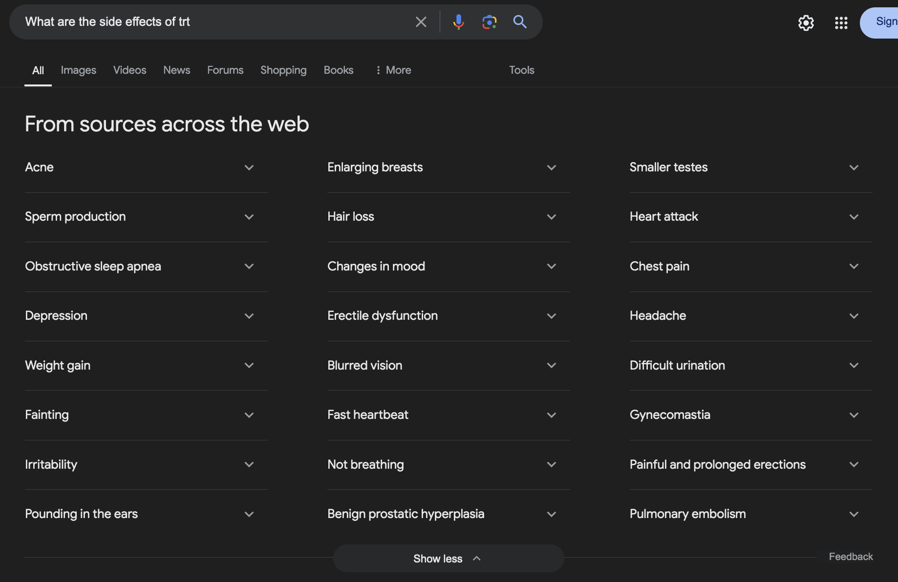Expand the Pulmonary embolism chevron

pos(854,514)
